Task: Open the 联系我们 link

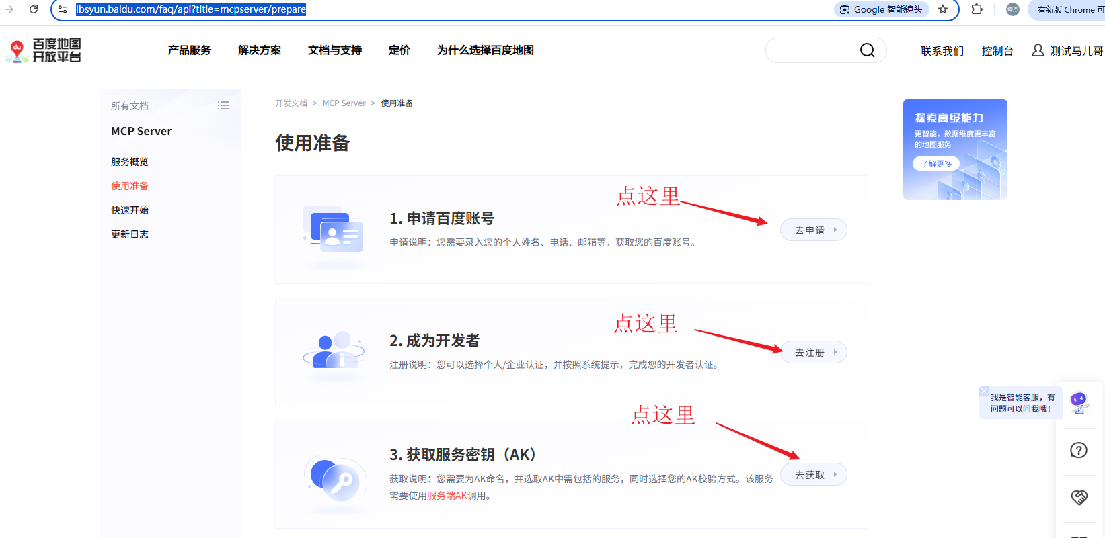Action: pos(942,51)
